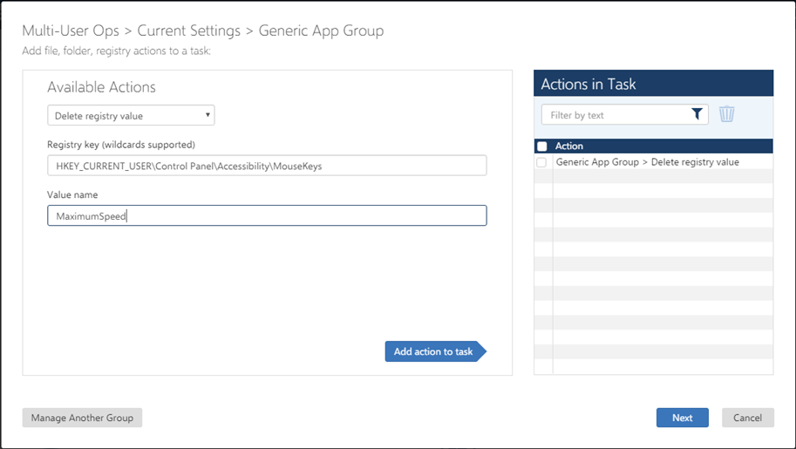Image resolution: width=796 pixels, height=449 pixels.
Task: Click Manage Another Group button
Action: pyautogui.click(x=82, y=418)
